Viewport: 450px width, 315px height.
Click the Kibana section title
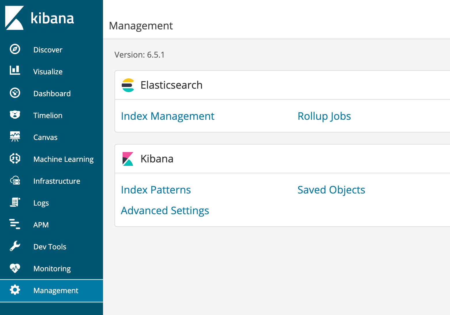[x=157, y=159]
